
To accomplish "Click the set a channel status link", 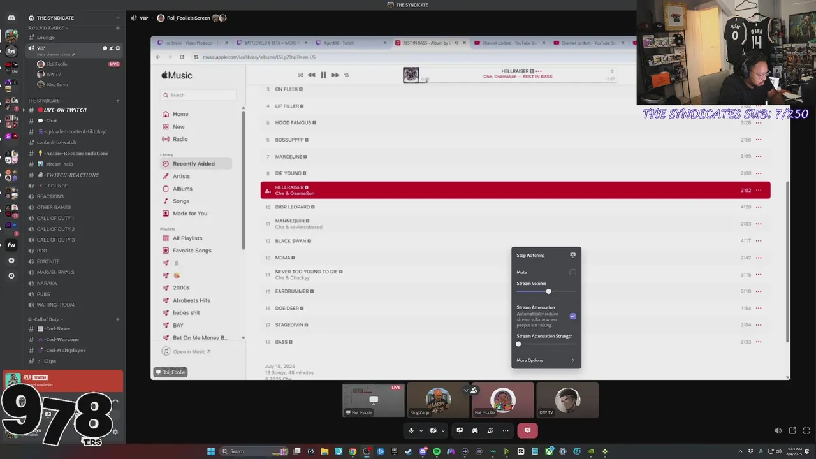I will (56, 54).
